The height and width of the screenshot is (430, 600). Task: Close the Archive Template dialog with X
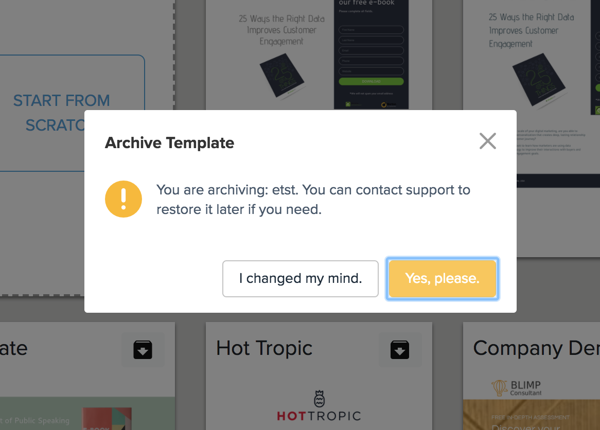point(487,141)
